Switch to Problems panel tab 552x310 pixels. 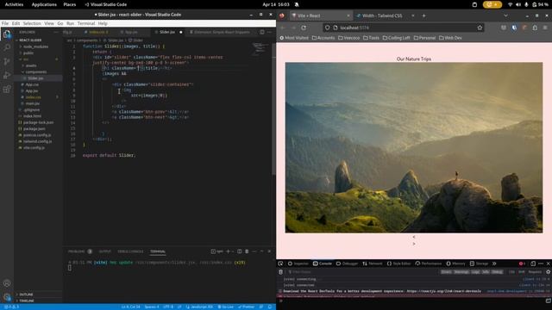pos(77,251)
